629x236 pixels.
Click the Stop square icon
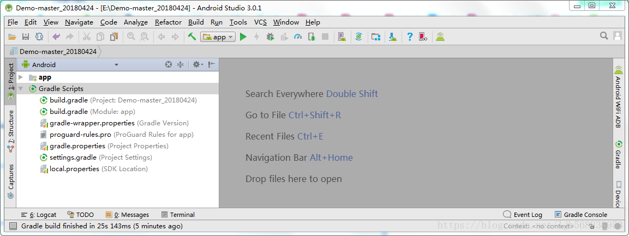click(x=325, y=37)
